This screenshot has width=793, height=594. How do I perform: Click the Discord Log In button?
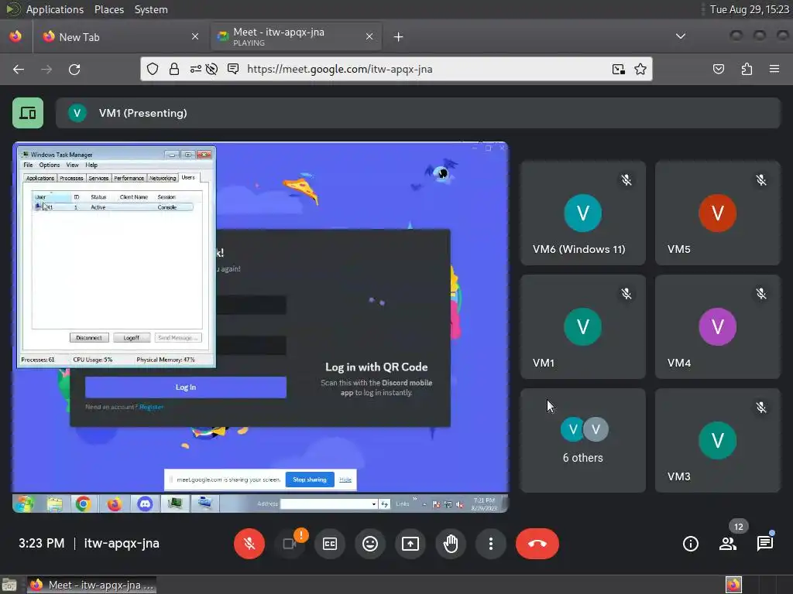click(186, 387)
